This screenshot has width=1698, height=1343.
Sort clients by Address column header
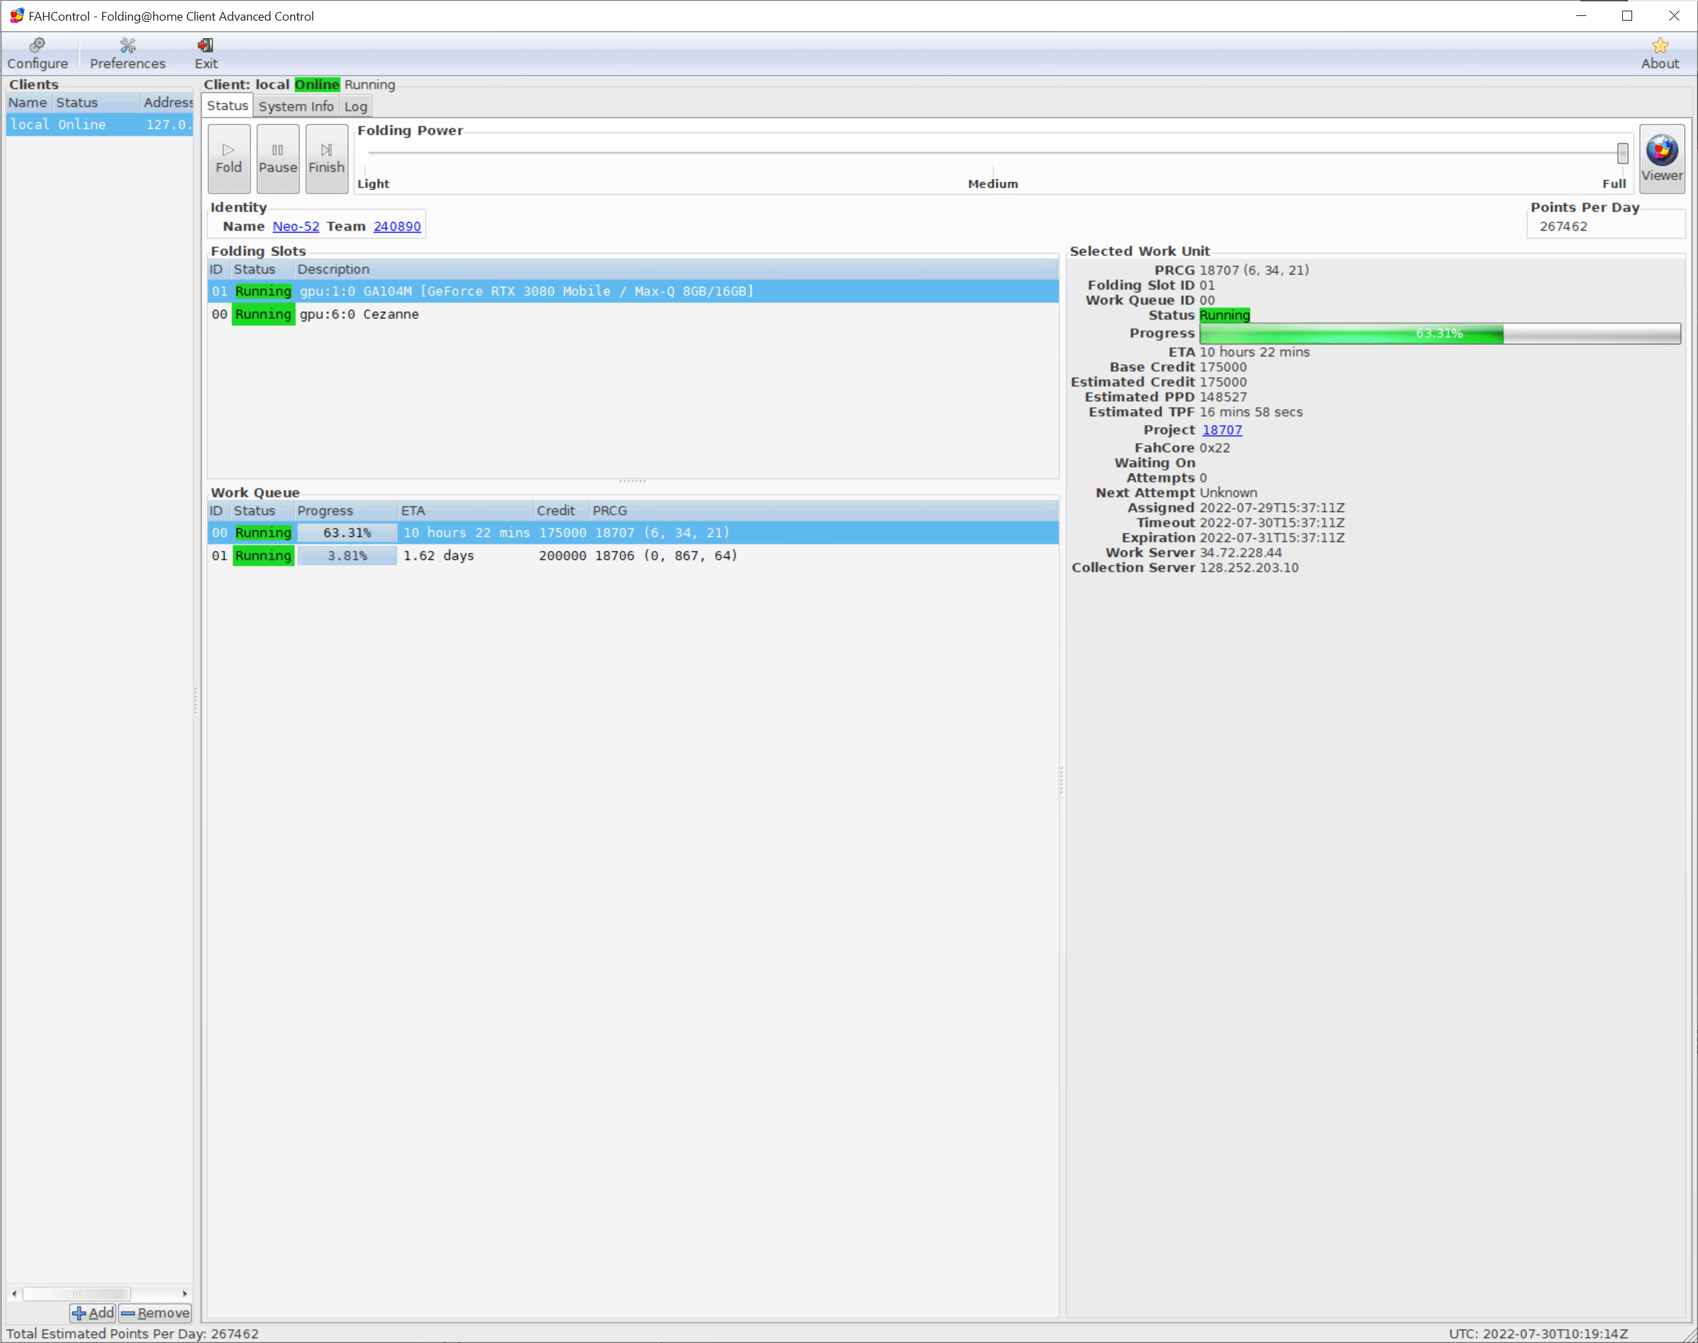(168, 102)
